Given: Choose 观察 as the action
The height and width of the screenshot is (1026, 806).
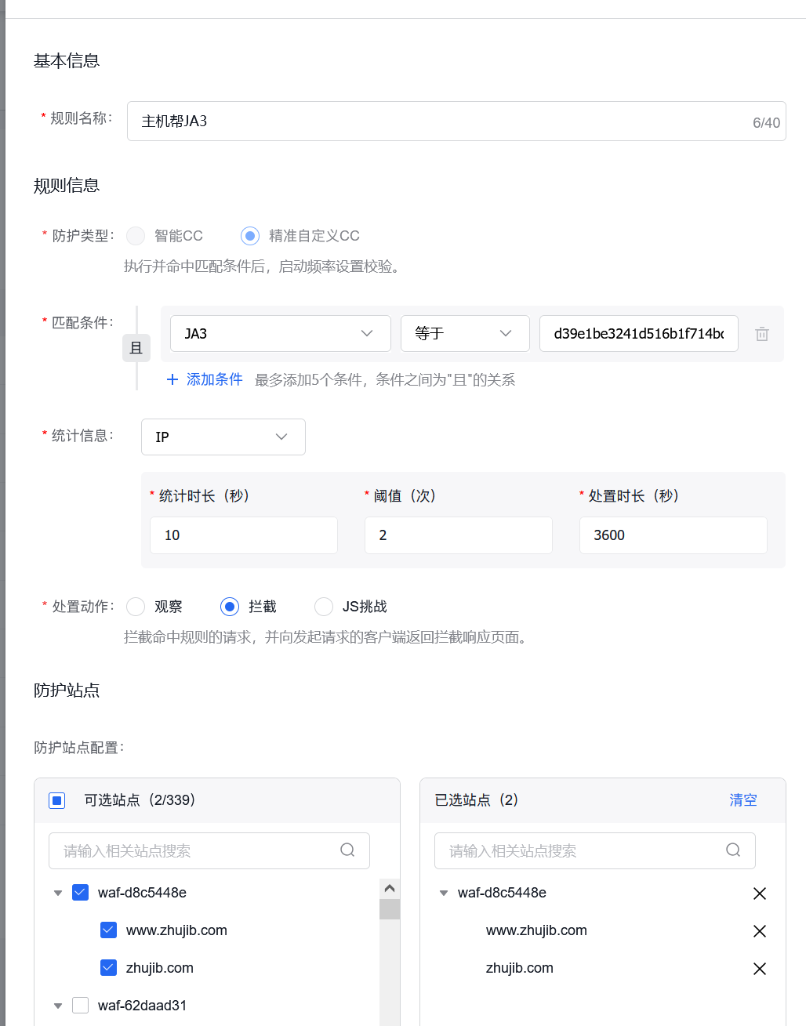Looking at the screenshot, I should (x=136, y=607).
